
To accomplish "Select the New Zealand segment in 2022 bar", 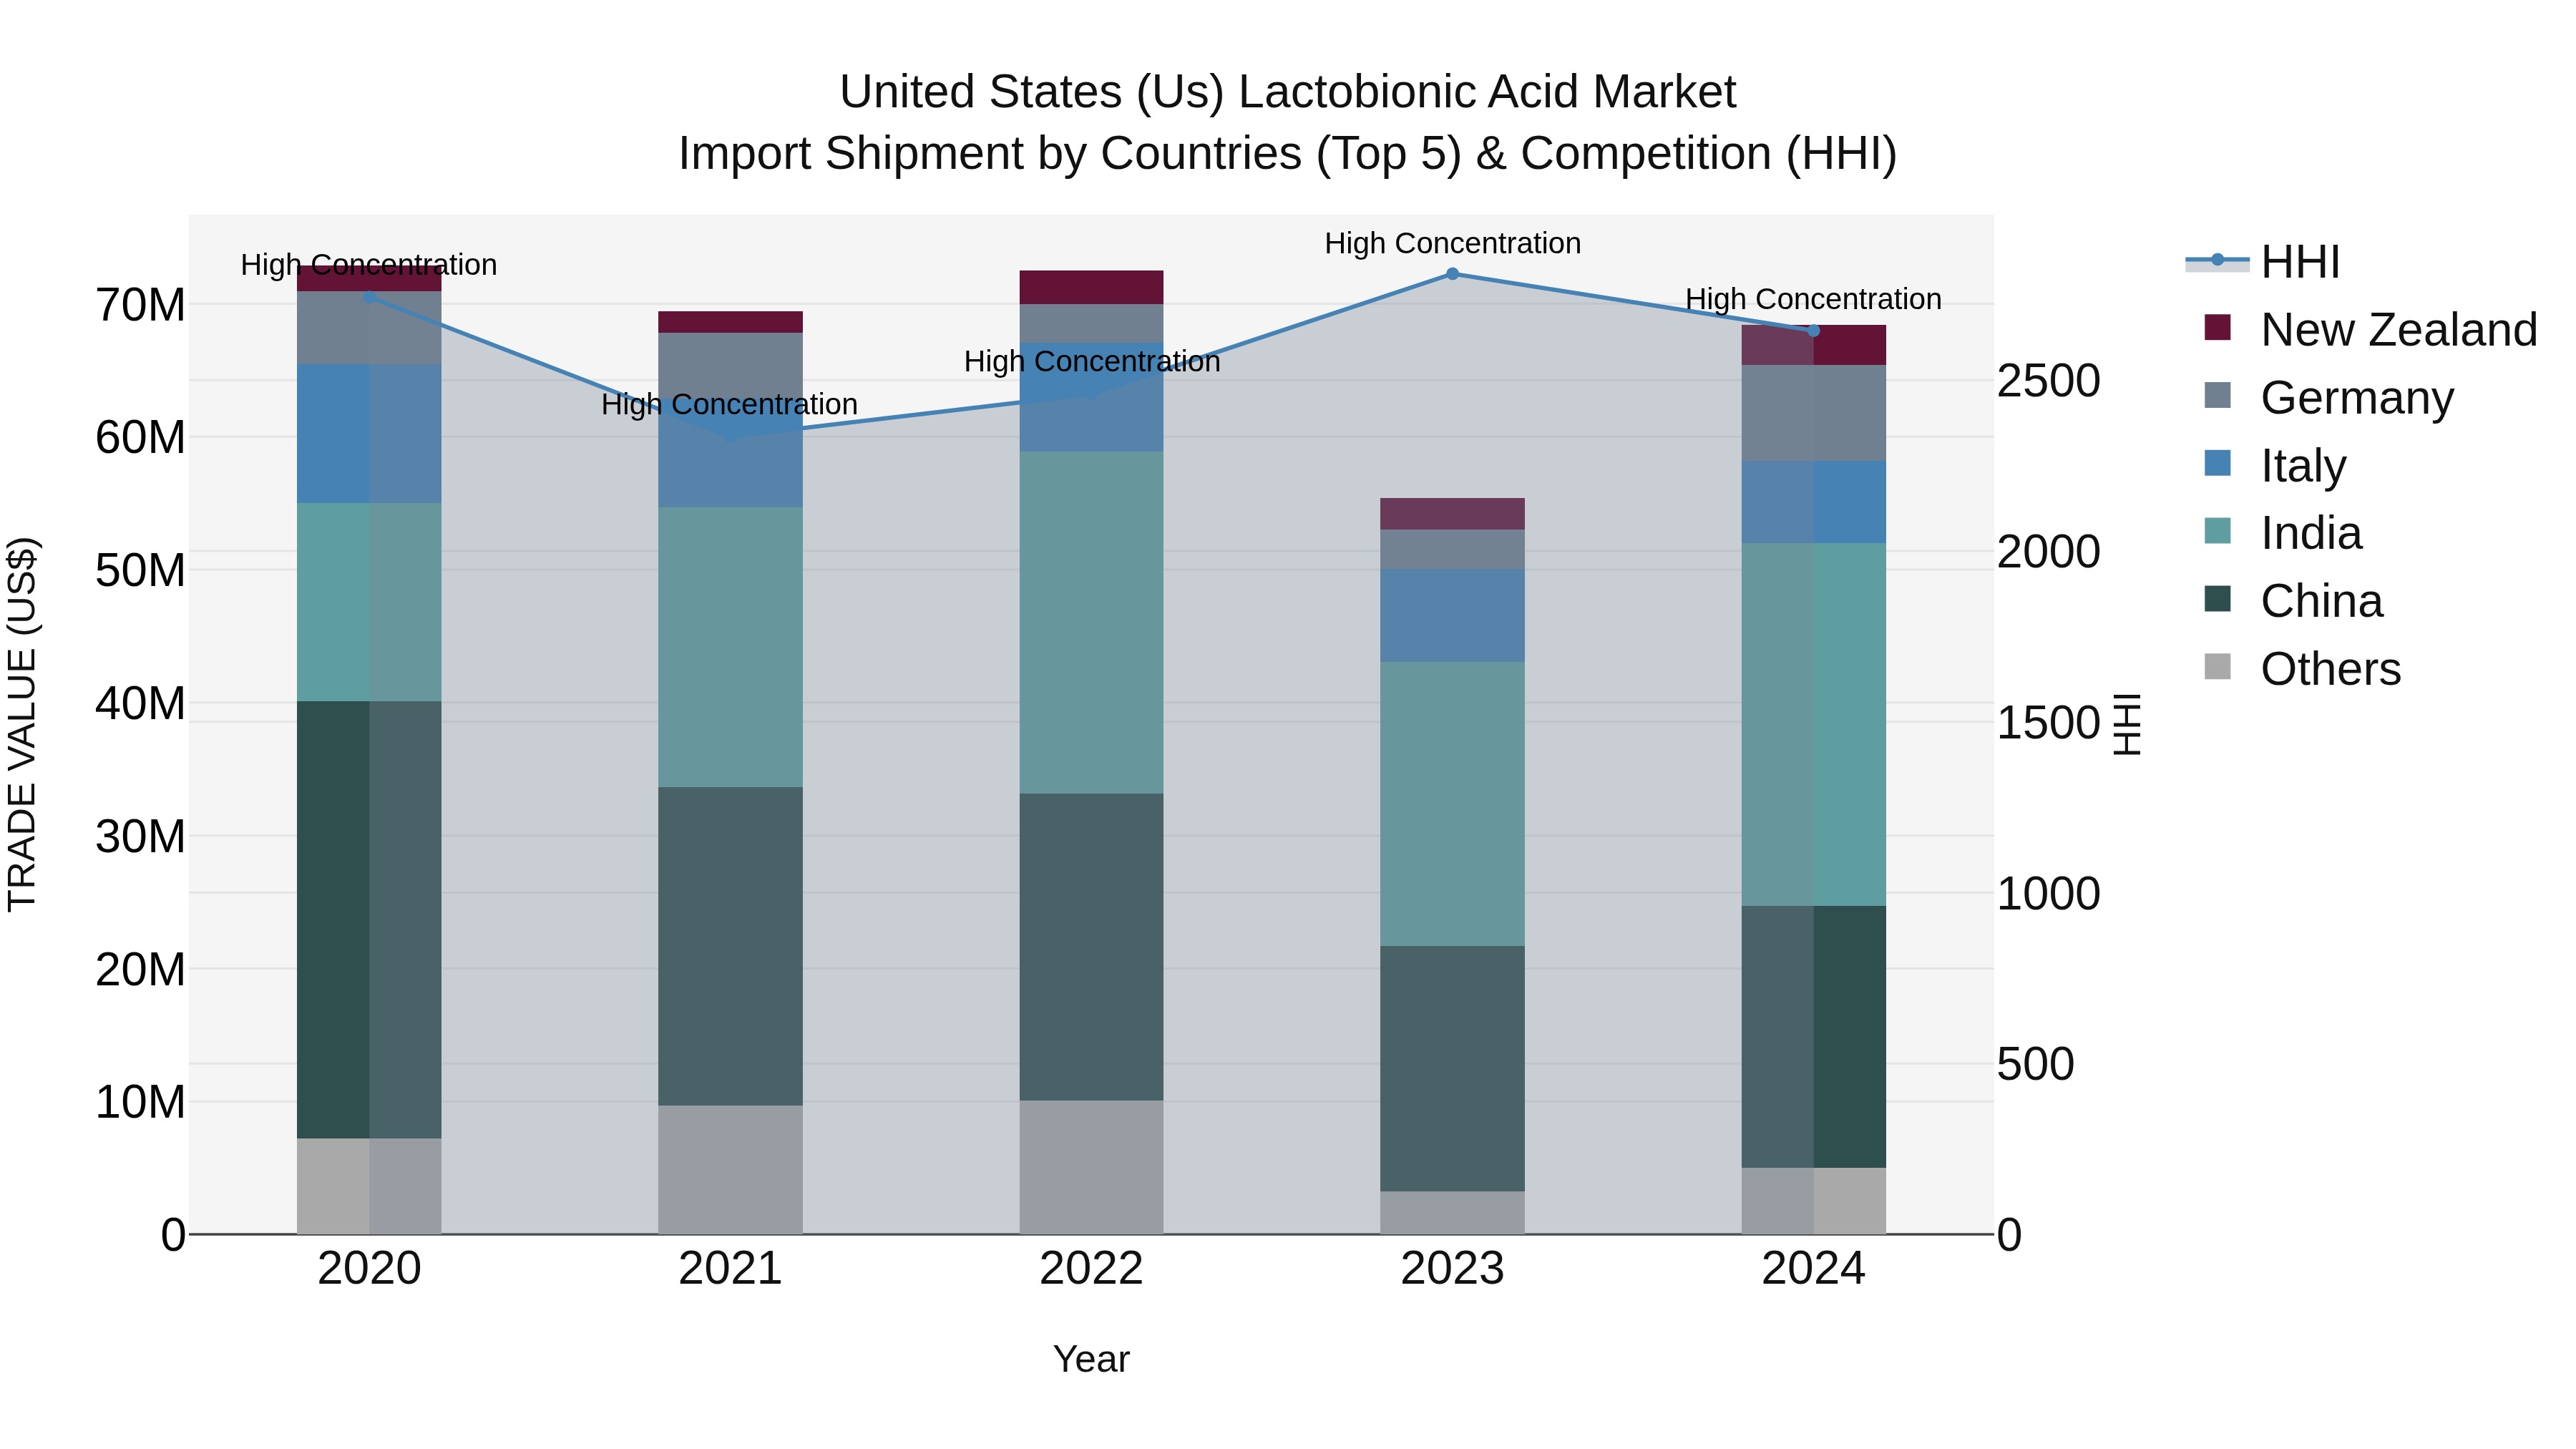I will pyautogui.click(x=1091, y=287).
